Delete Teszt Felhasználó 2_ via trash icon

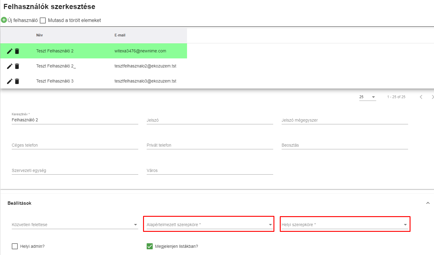(x=17, y=66)
